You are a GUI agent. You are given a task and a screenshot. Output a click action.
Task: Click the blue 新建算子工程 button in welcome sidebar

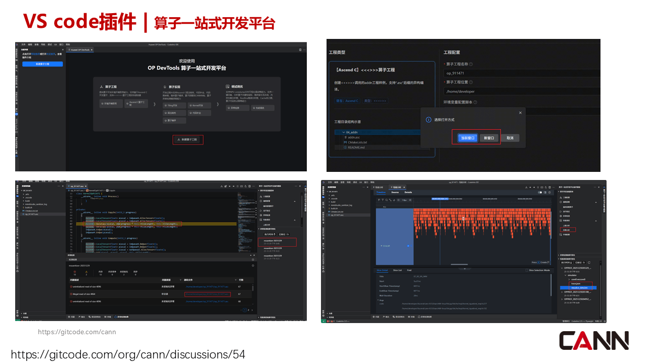tap(42, 64)
